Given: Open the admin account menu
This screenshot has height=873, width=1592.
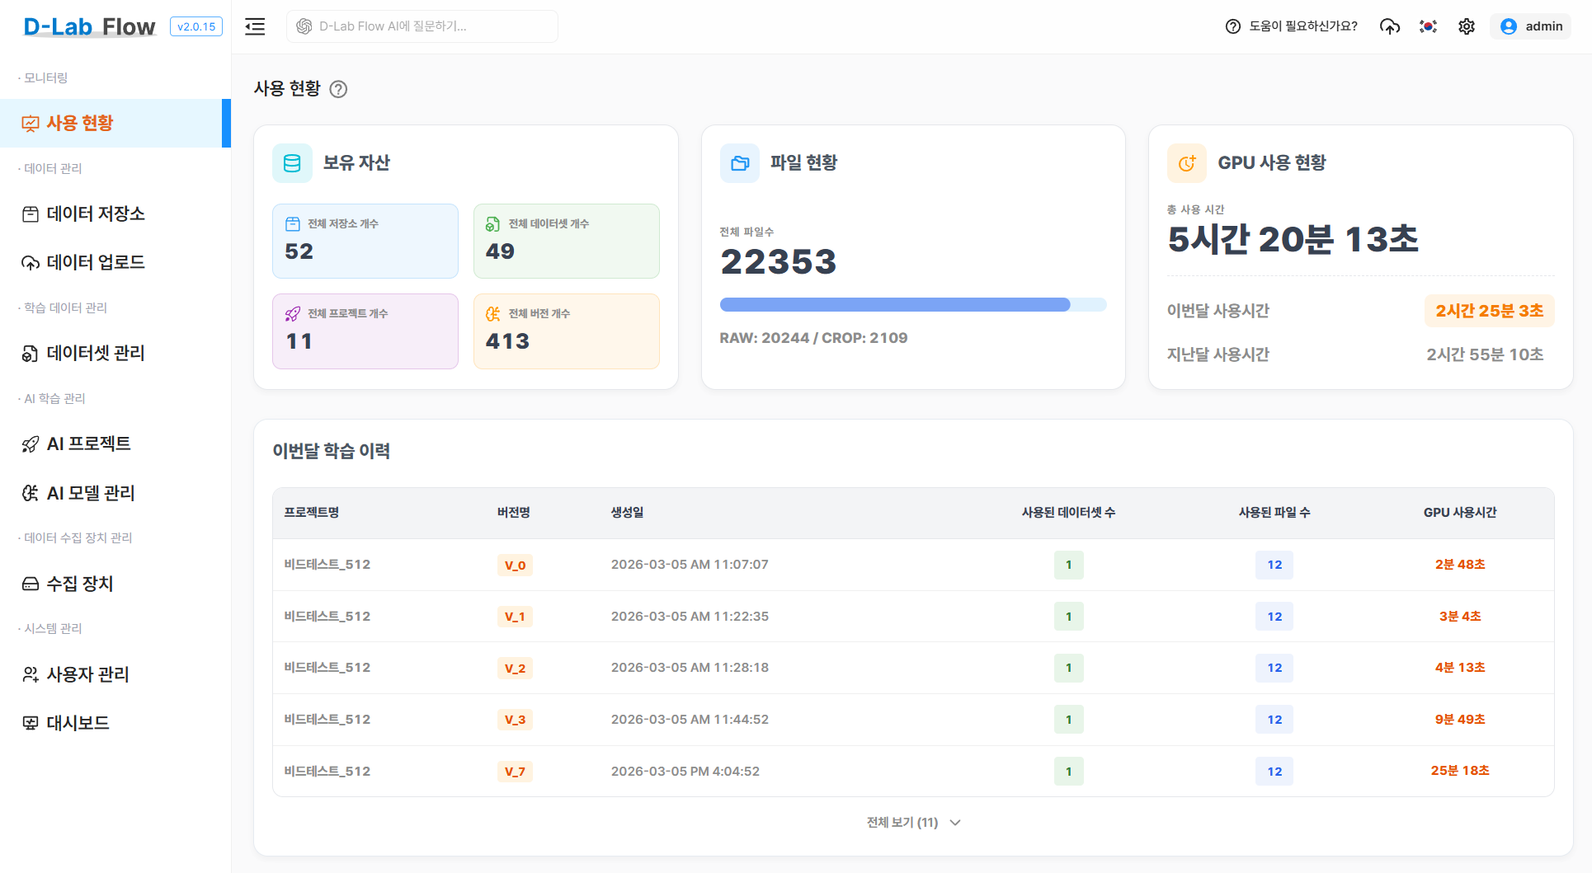Looking at the screenshot, I should pyautogui.click(x=1531, y=26).
